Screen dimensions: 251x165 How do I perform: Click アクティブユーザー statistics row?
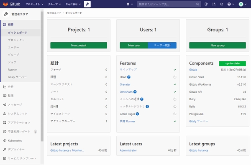point(79,121)
